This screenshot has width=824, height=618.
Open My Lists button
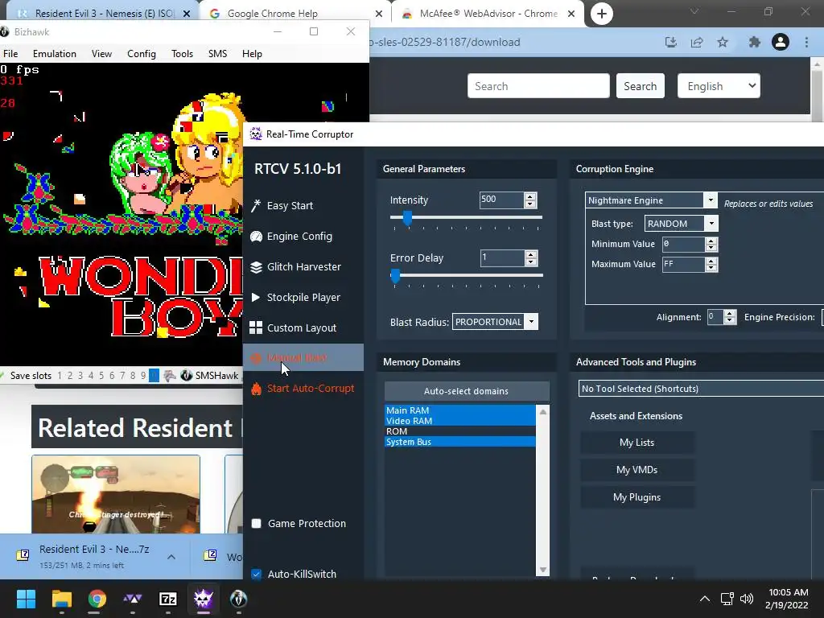point(637,443)
